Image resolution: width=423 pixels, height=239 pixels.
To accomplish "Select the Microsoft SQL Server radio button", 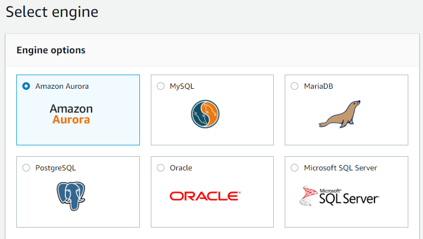I will click(x=295, y=168).
